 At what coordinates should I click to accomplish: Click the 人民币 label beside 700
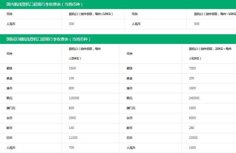[x=11, y=148]
